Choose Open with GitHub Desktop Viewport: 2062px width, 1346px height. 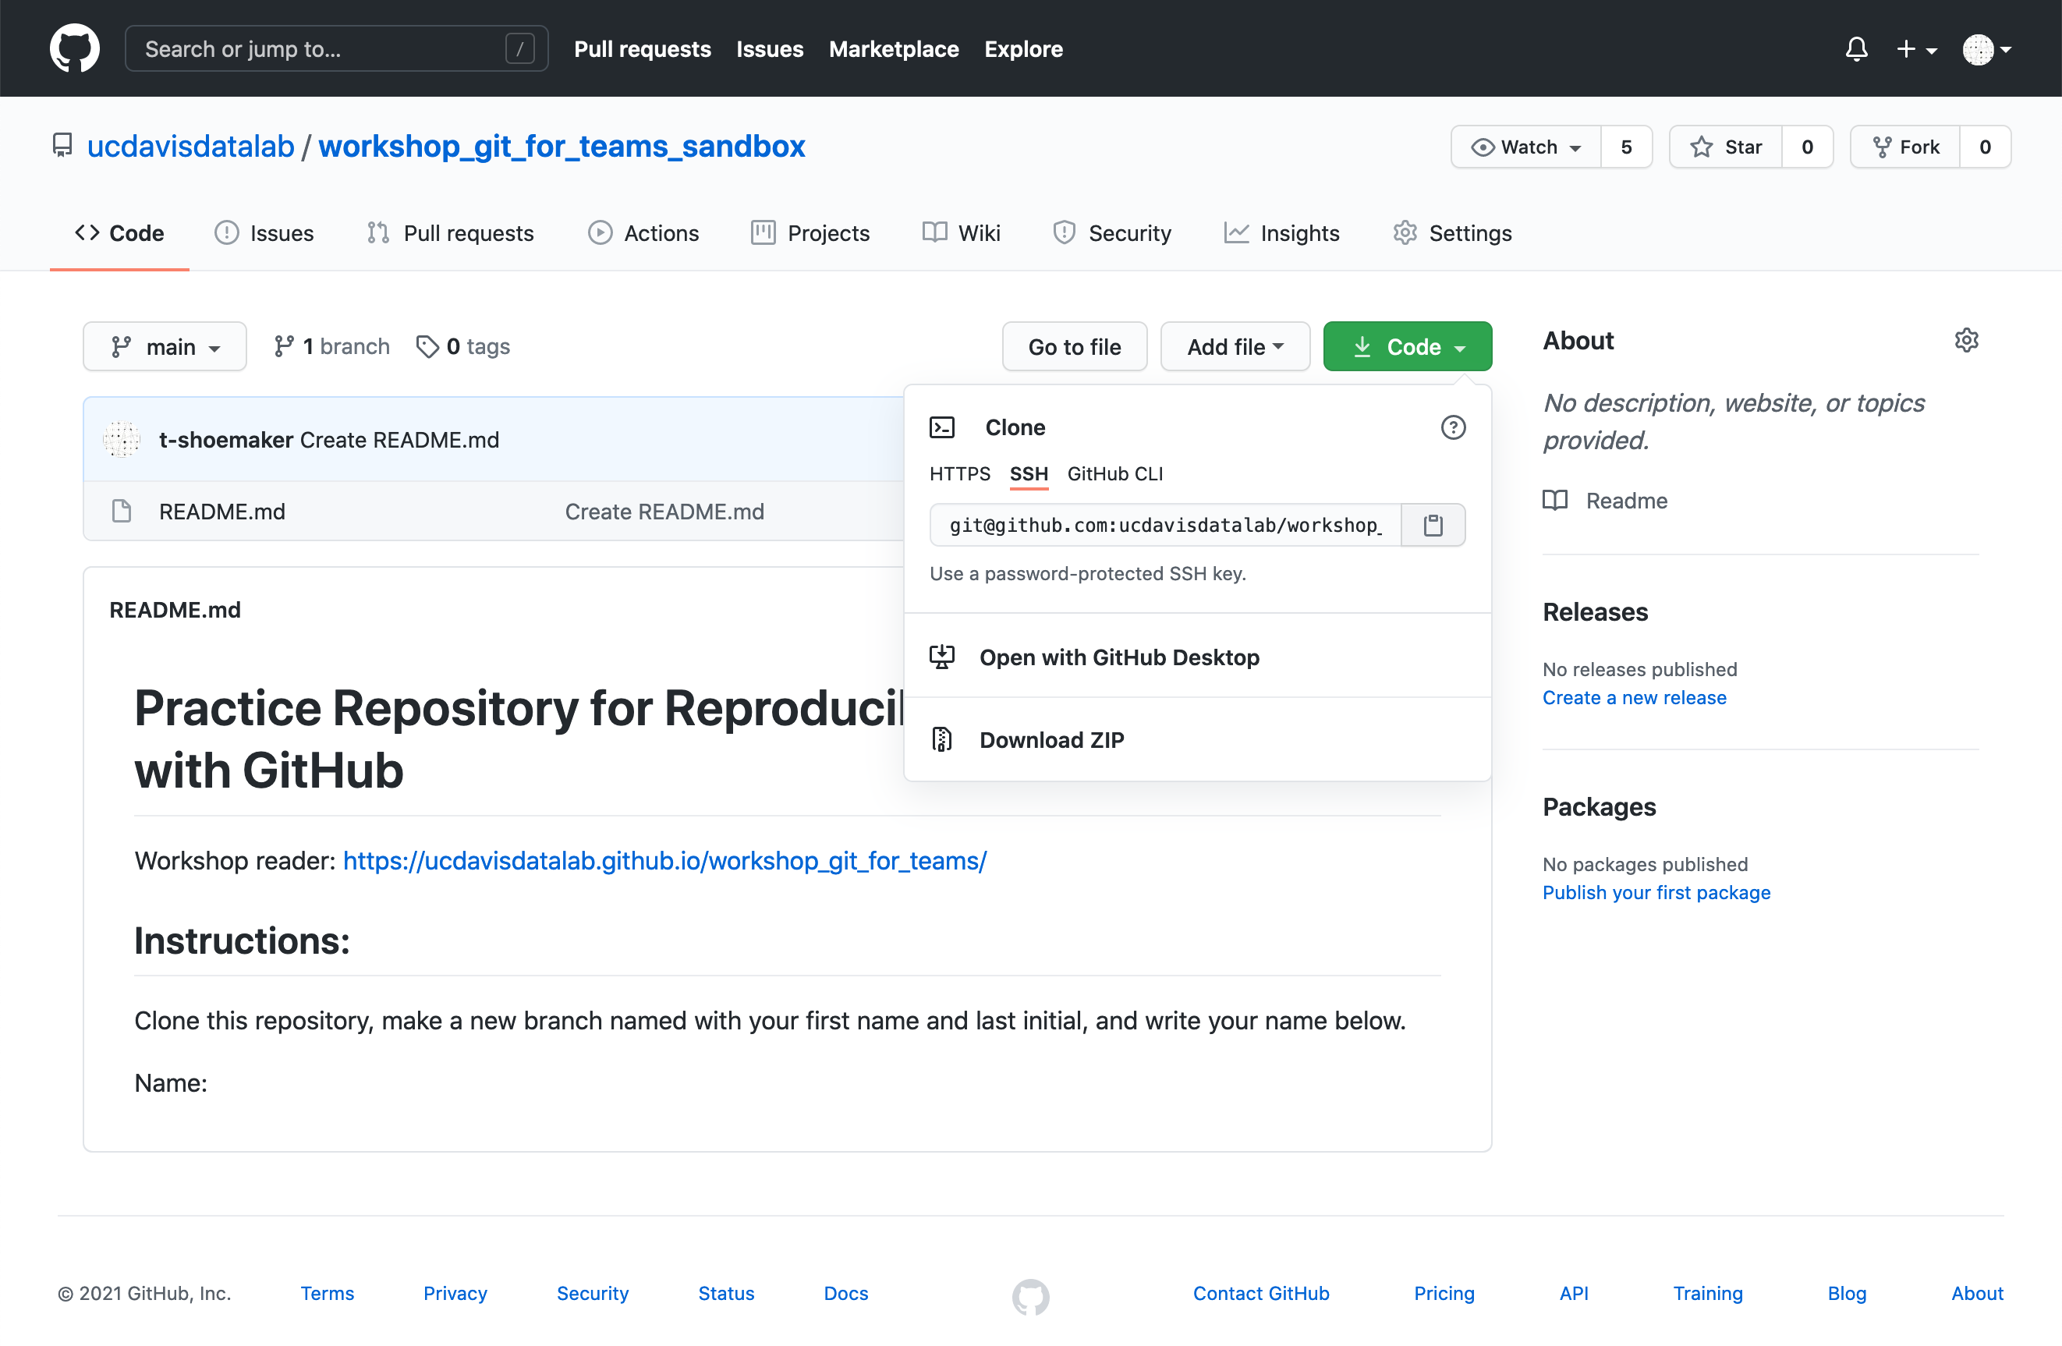pyautogui.click(x=1197, y=657)
